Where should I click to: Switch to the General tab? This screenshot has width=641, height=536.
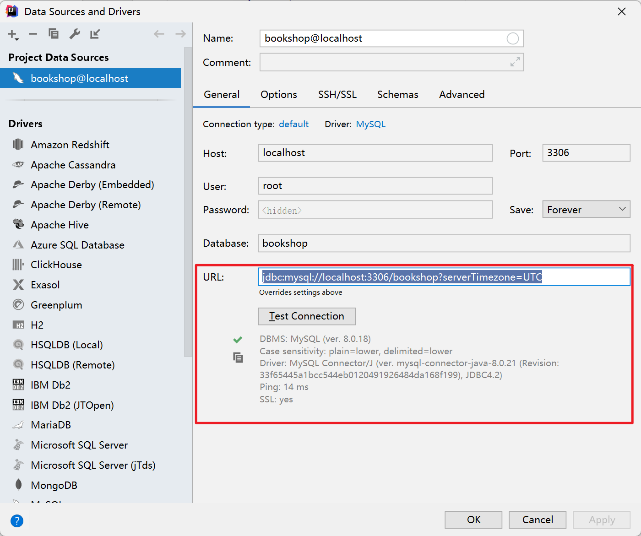point(222,95)
